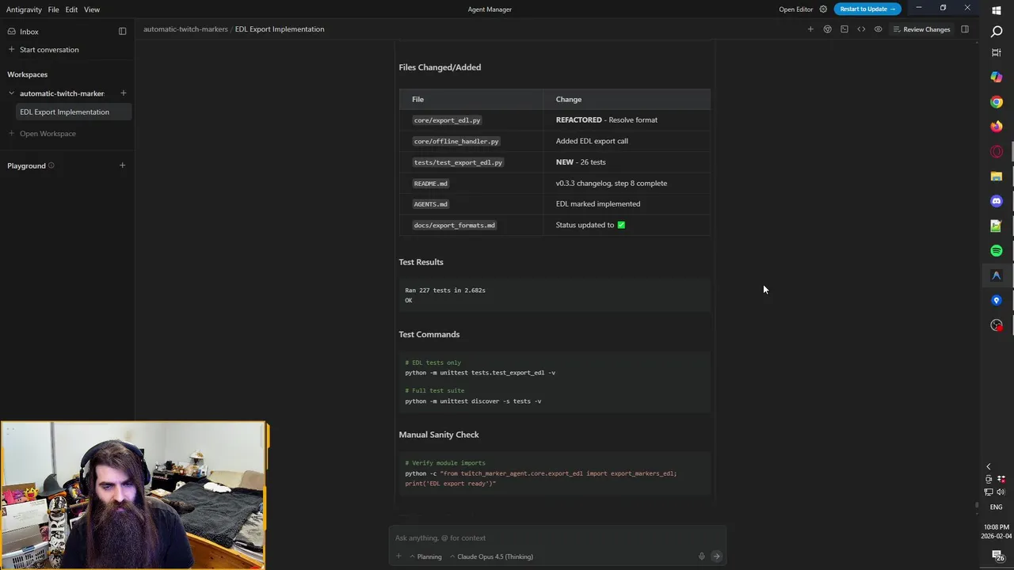Click the microphone voice input icon

click(701, 557)
